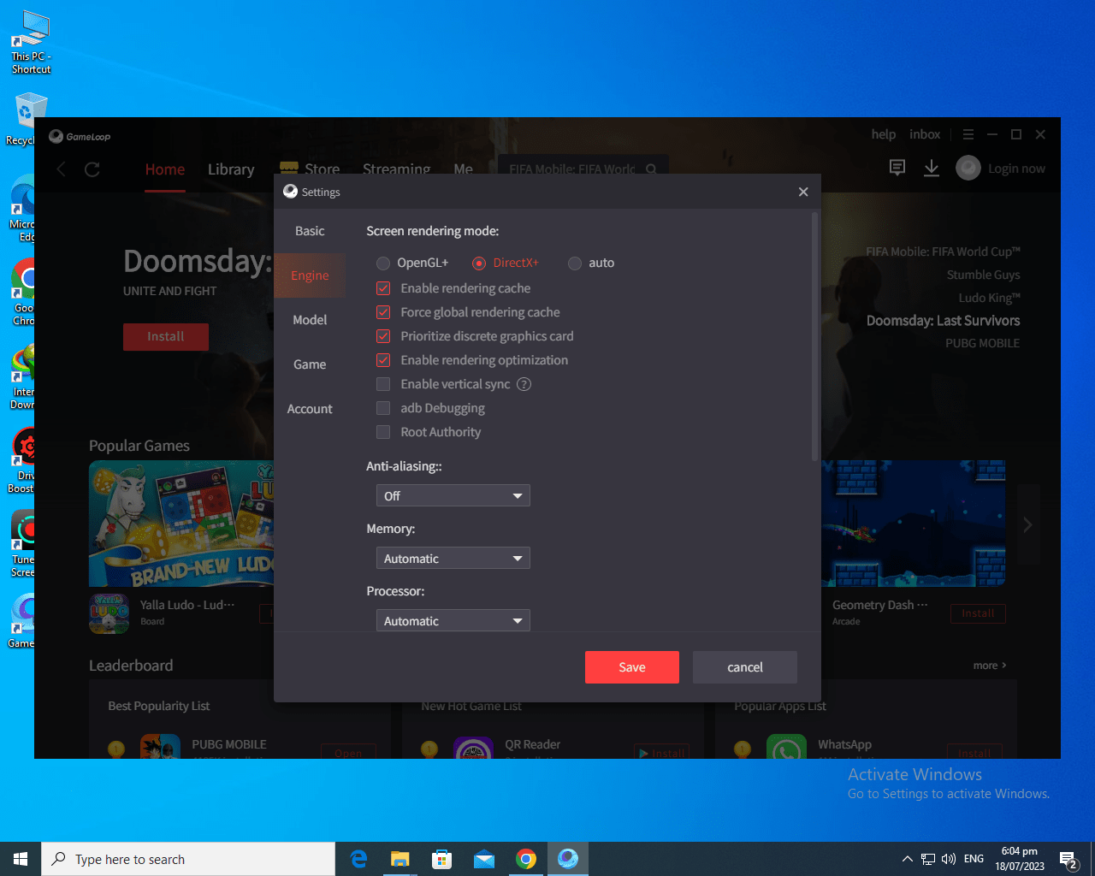Image resolution: width=1095 pixels, height=876 pixels.
Task: Click the GameLoop refresh icon
Action: pyautogui.click(x=92, y=169)
